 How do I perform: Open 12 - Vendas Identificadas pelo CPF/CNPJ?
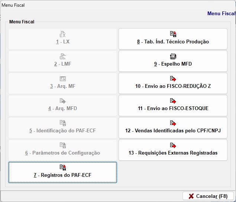pos(173,128)
